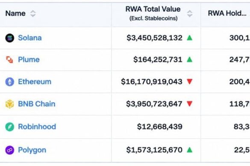Open the Polygon network link
250x166 pixels.
pyautogui.click(x=32, y=150)
